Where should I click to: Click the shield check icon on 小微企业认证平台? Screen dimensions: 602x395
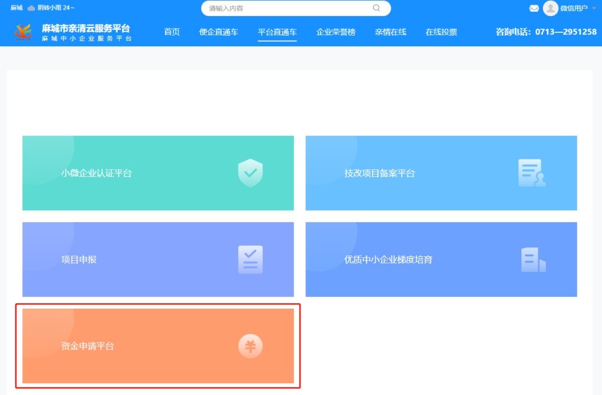click(x=250, y=173)
